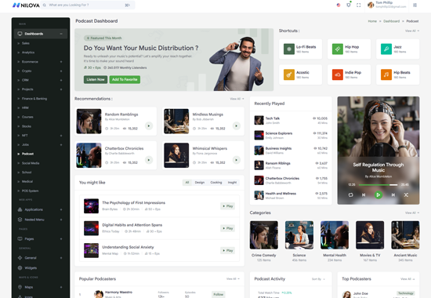This screenshot has width=431, height=298.
Task: Skip to next track in player
Action: coord(393,194)
